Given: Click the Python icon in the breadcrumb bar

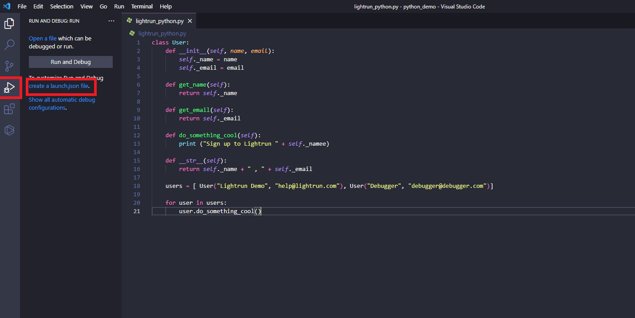Looking at the screenshot, I should click(x=132, y=33).
